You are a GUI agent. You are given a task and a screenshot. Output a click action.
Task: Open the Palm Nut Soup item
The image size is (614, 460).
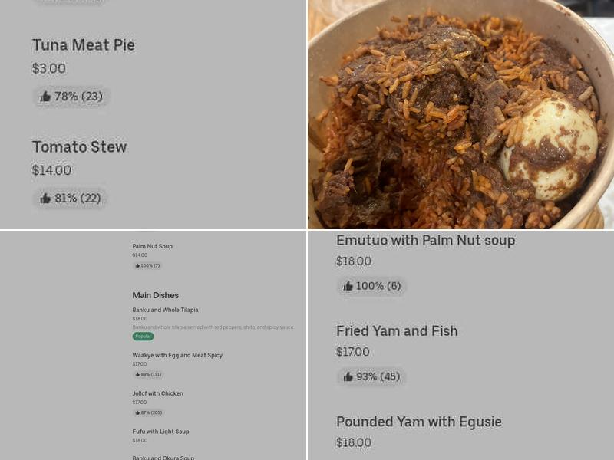[152, 247]
